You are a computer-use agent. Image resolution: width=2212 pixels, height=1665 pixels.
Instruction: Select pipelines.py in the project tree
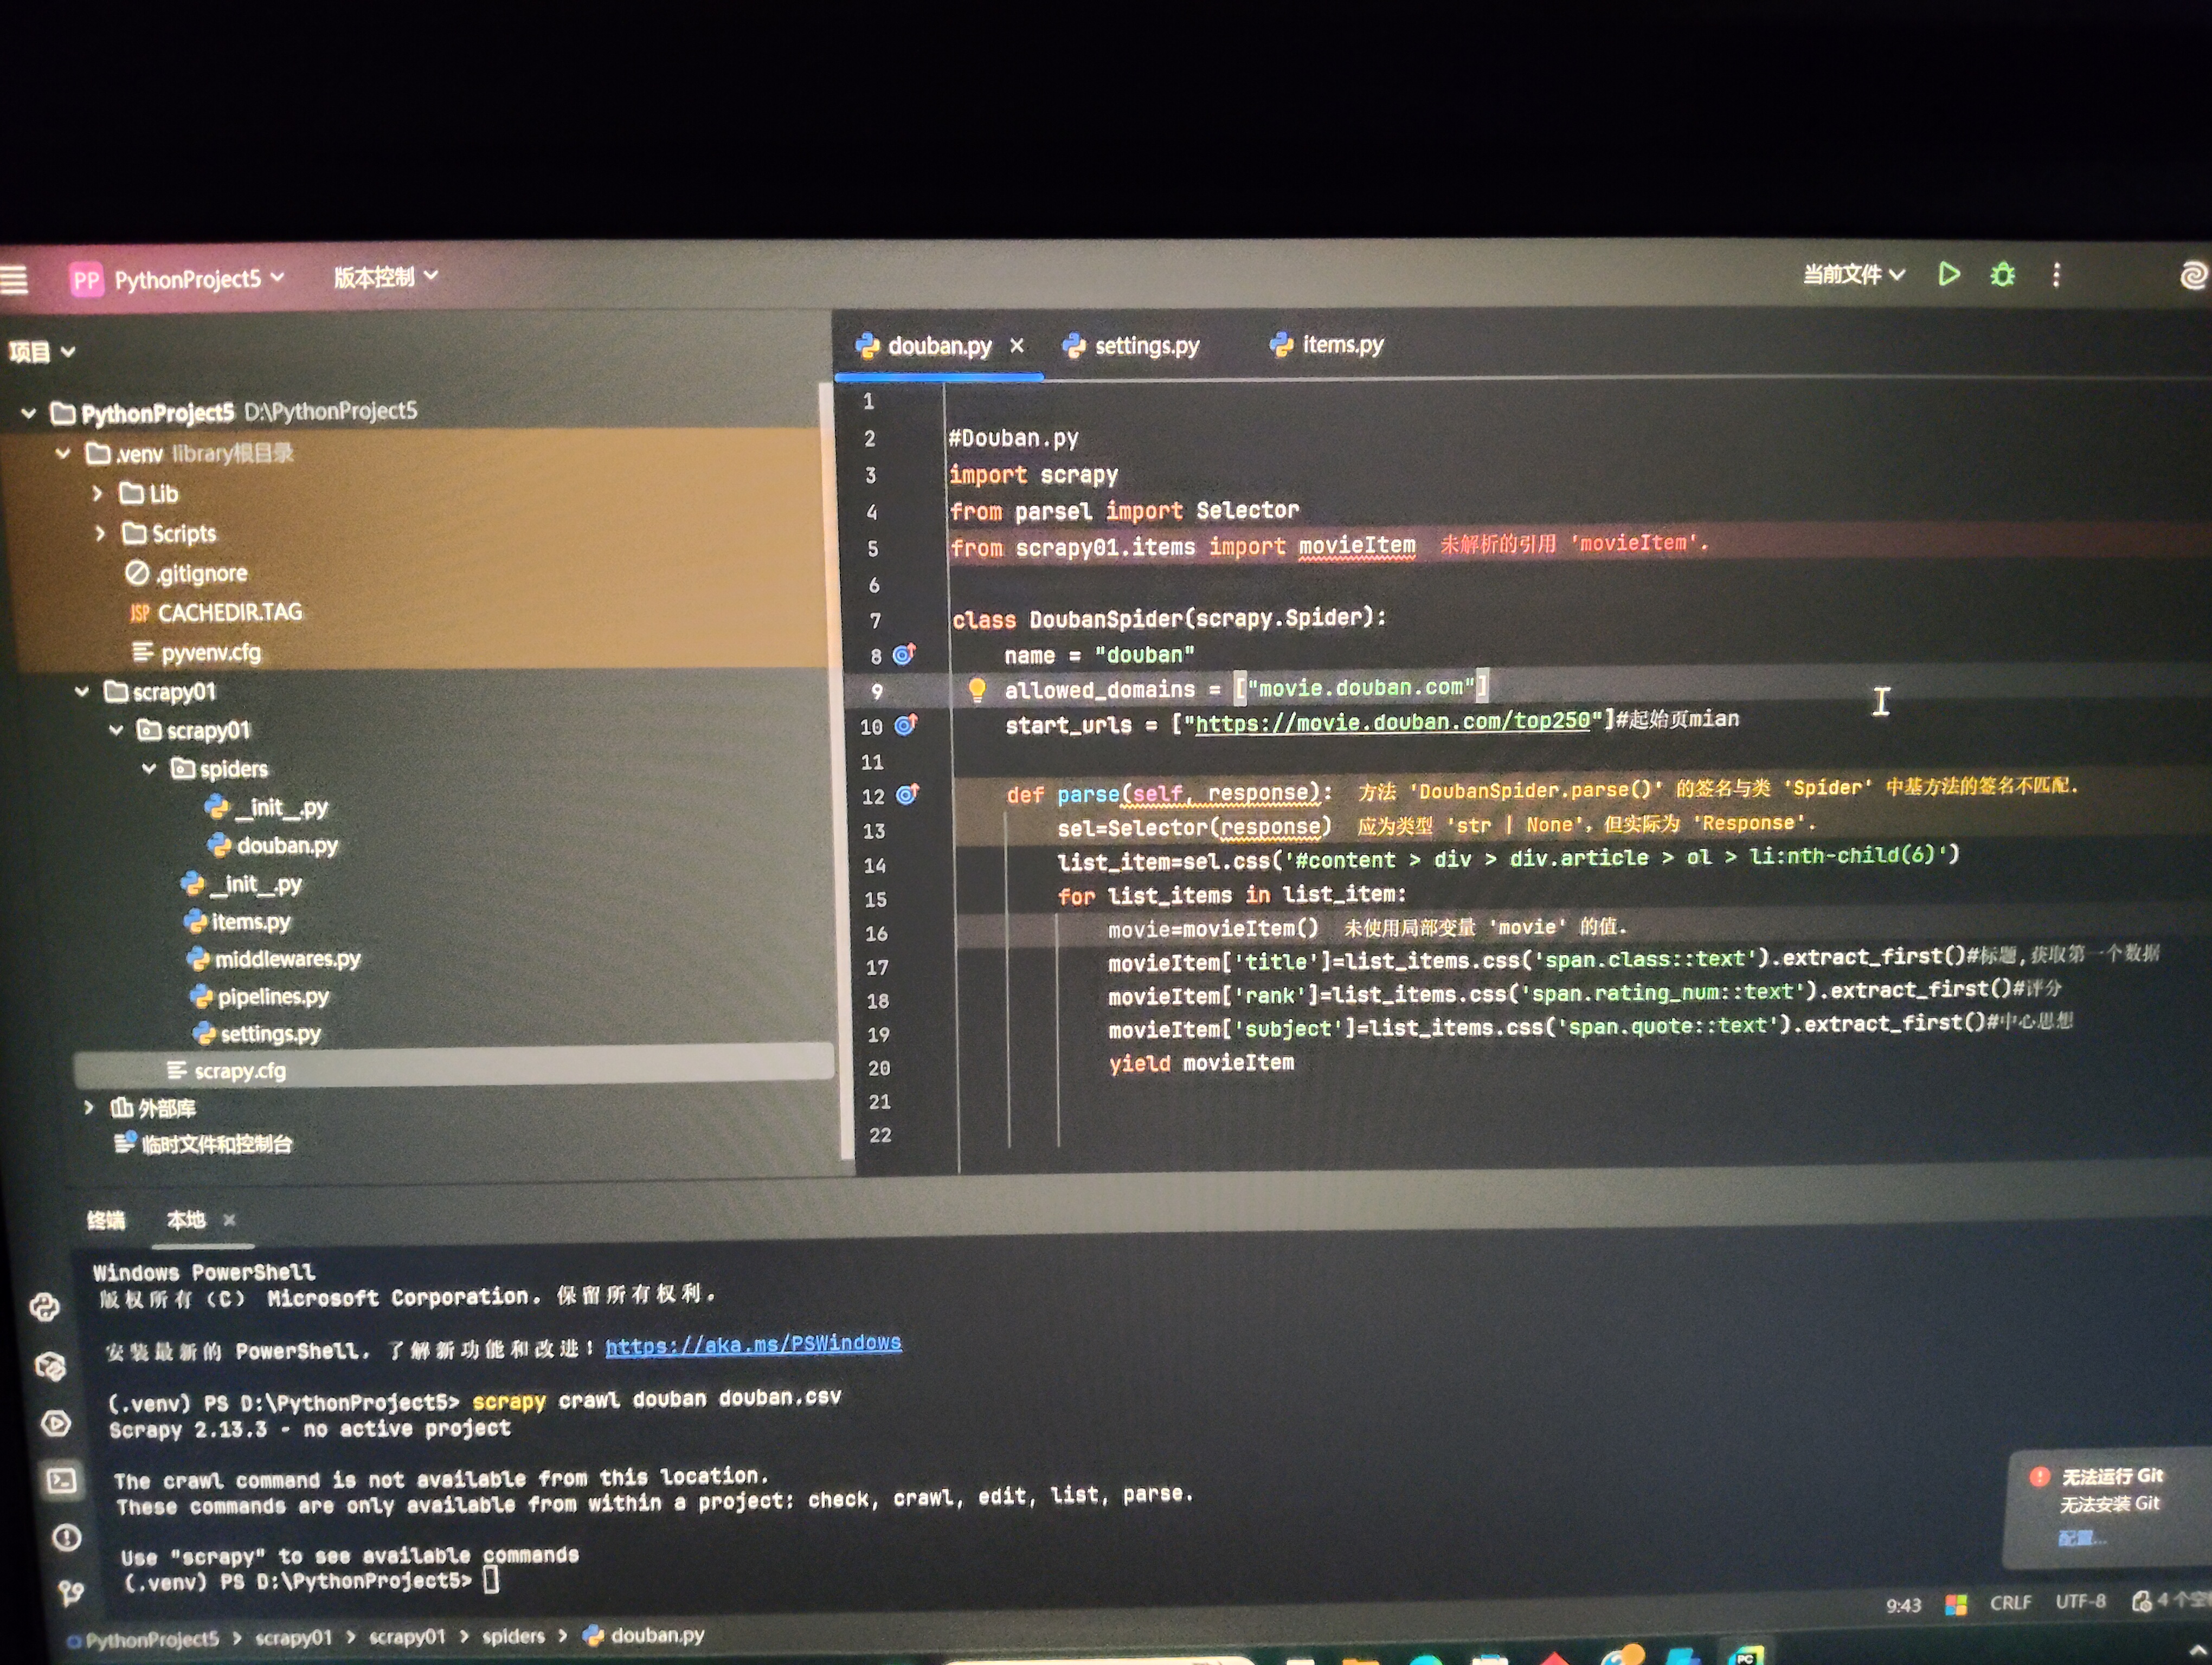pos(272,996)
